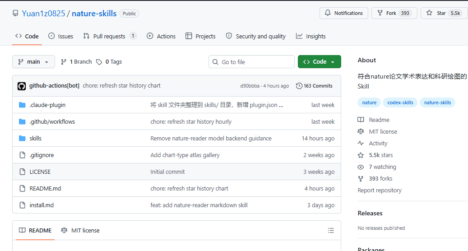Open the Pull requests tab
This screenshot has width=468, height=251.
(x=110, y=36)
